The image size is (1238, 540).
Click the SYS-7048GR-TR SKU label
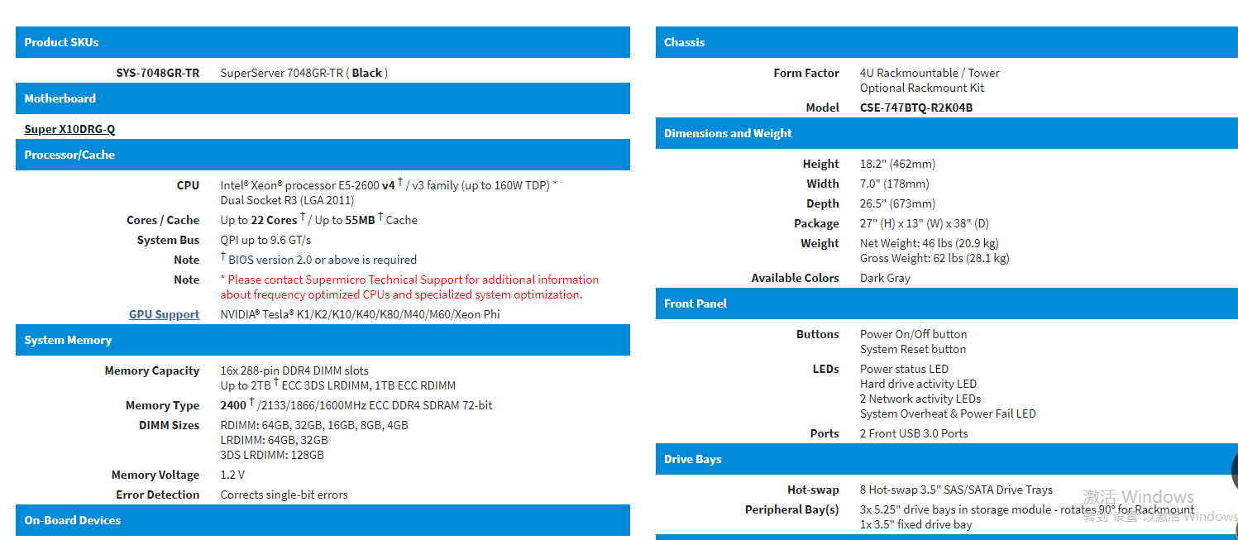[157, 73]
